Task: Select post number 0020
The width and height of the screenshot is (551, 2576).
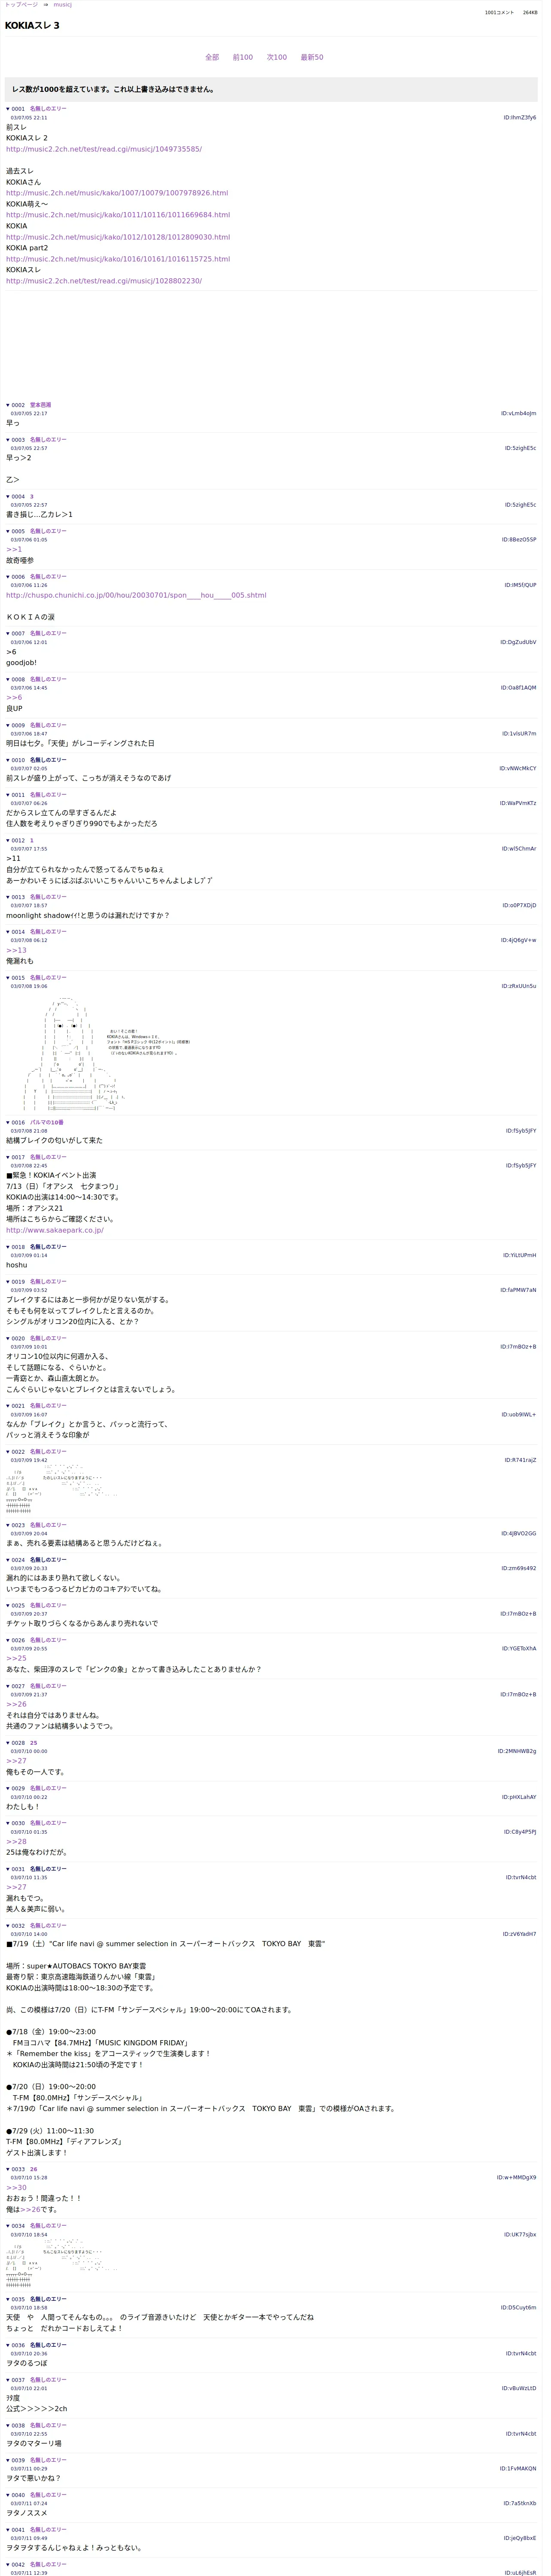Action: tap(18, 1338)
